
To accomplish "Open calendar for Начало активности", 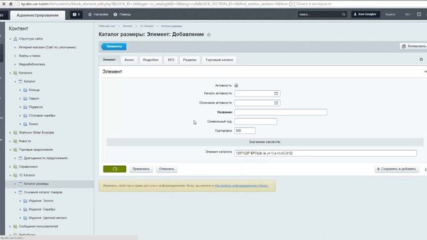I will tap(276, 93).
